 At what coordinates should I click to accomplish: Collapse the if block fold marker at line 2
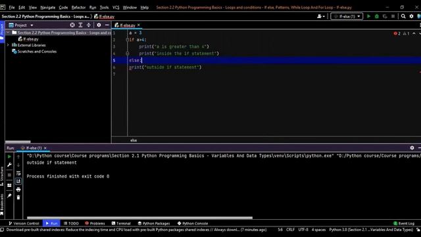pos(127,39)
